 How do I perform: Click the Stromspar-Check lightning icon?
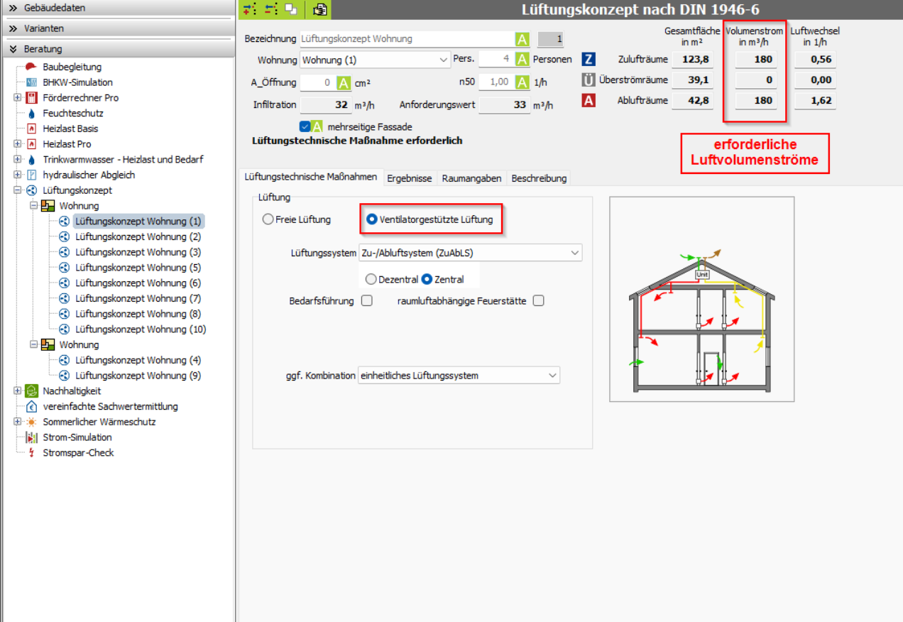coord(31,453)
